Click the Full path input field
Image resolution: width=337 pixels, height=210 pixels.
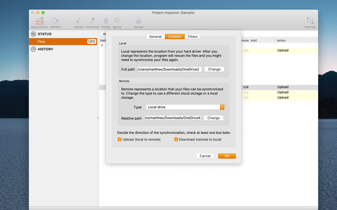[169, 69]
